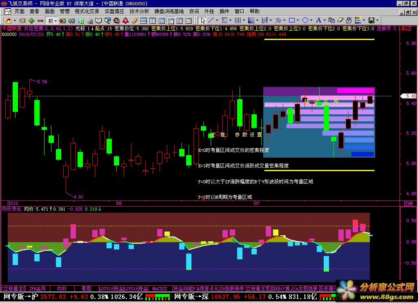The height and width of the screenshot is (303, 418).
Task: Click the red horizontal double-arrow icon
Action: 40,20
